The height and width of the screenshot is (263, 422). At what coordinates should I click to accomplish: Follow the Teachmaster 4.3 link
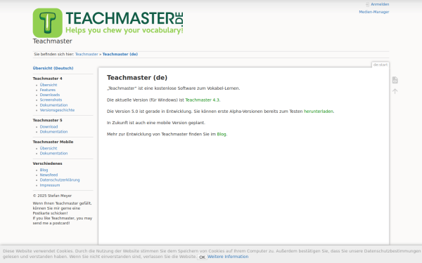(202, 100)
